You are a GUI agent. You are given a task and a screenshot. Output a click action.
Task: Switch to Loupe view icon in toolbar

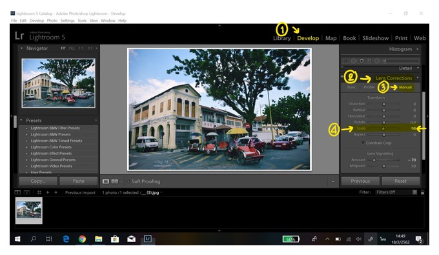tap(105, 181)
